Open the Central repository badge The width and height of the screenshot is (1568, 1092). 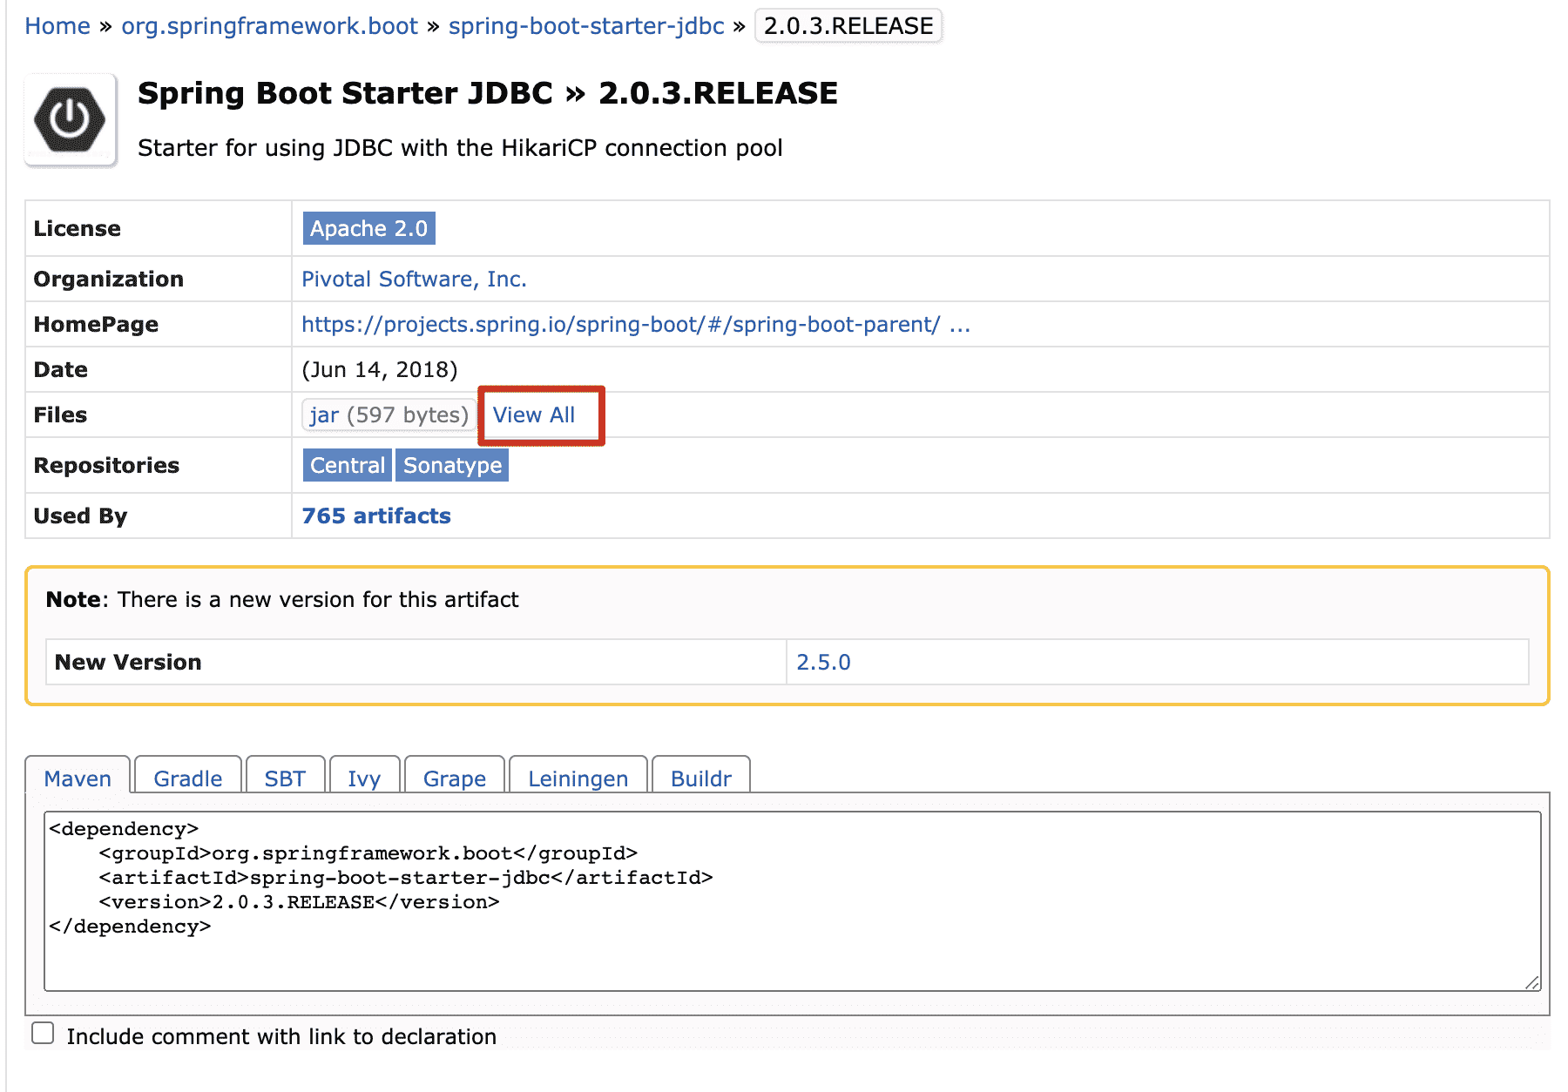(x=348, y=465)
